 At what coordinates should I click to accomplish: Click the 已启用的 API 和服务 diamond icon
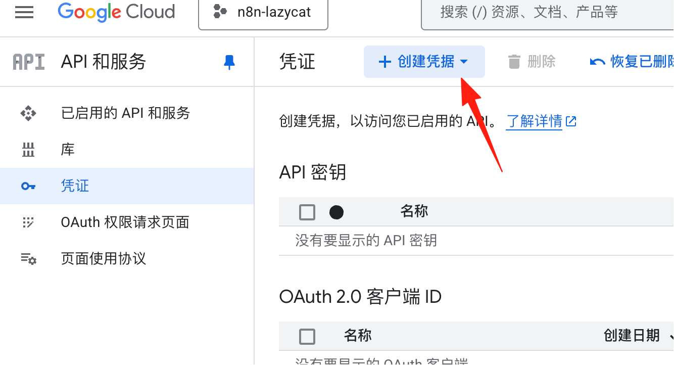[x=28, y=113]
